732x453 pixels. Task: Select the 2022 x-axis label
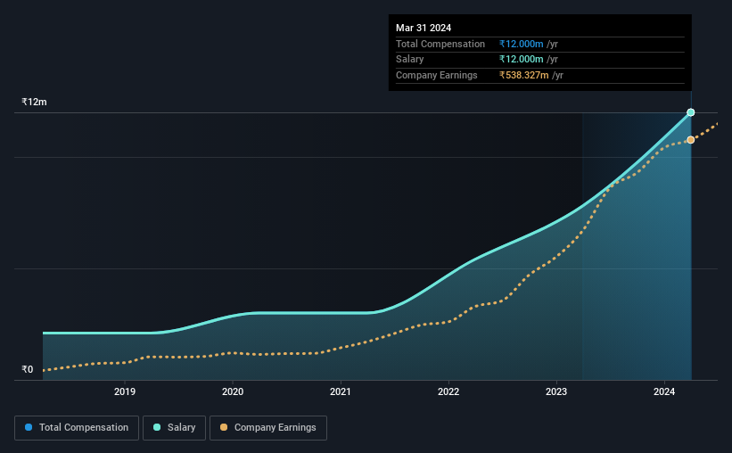pyautogui.click(x=448, y=391)
